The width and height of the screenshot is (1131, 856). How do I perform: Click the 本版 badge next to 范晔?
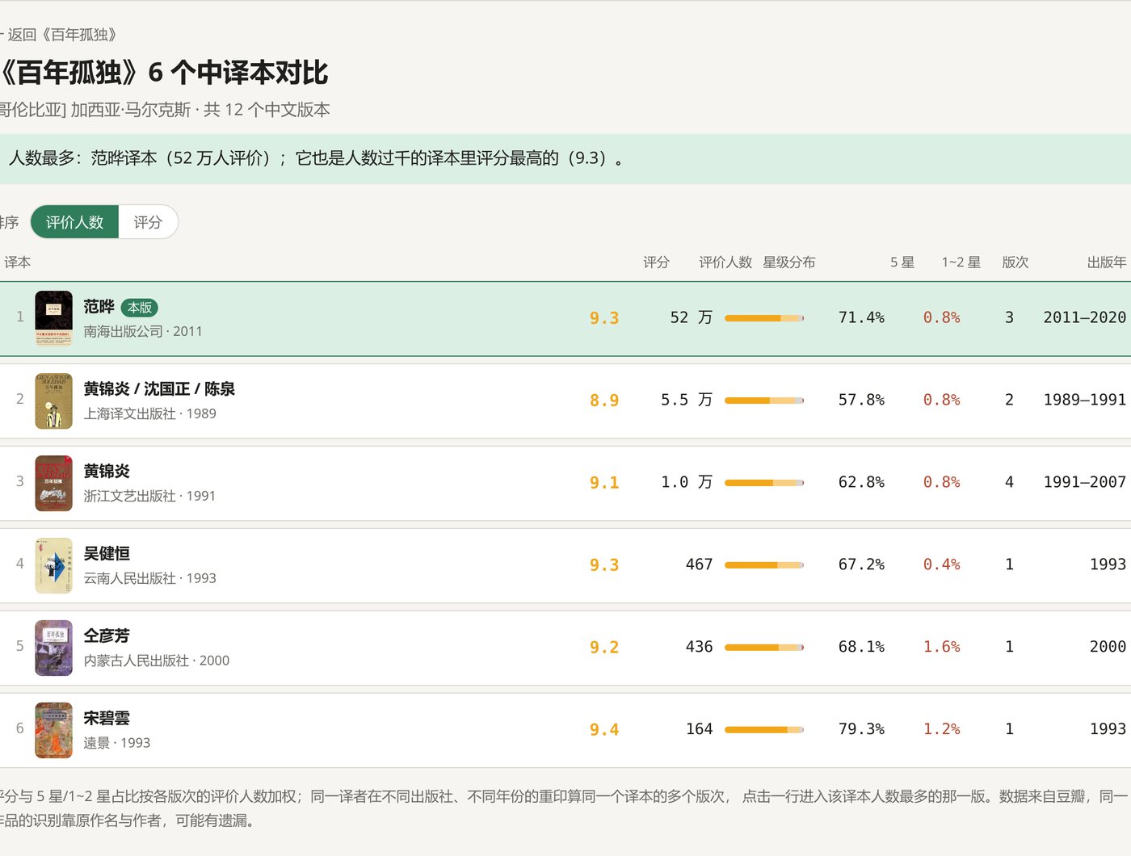point(140,308)
